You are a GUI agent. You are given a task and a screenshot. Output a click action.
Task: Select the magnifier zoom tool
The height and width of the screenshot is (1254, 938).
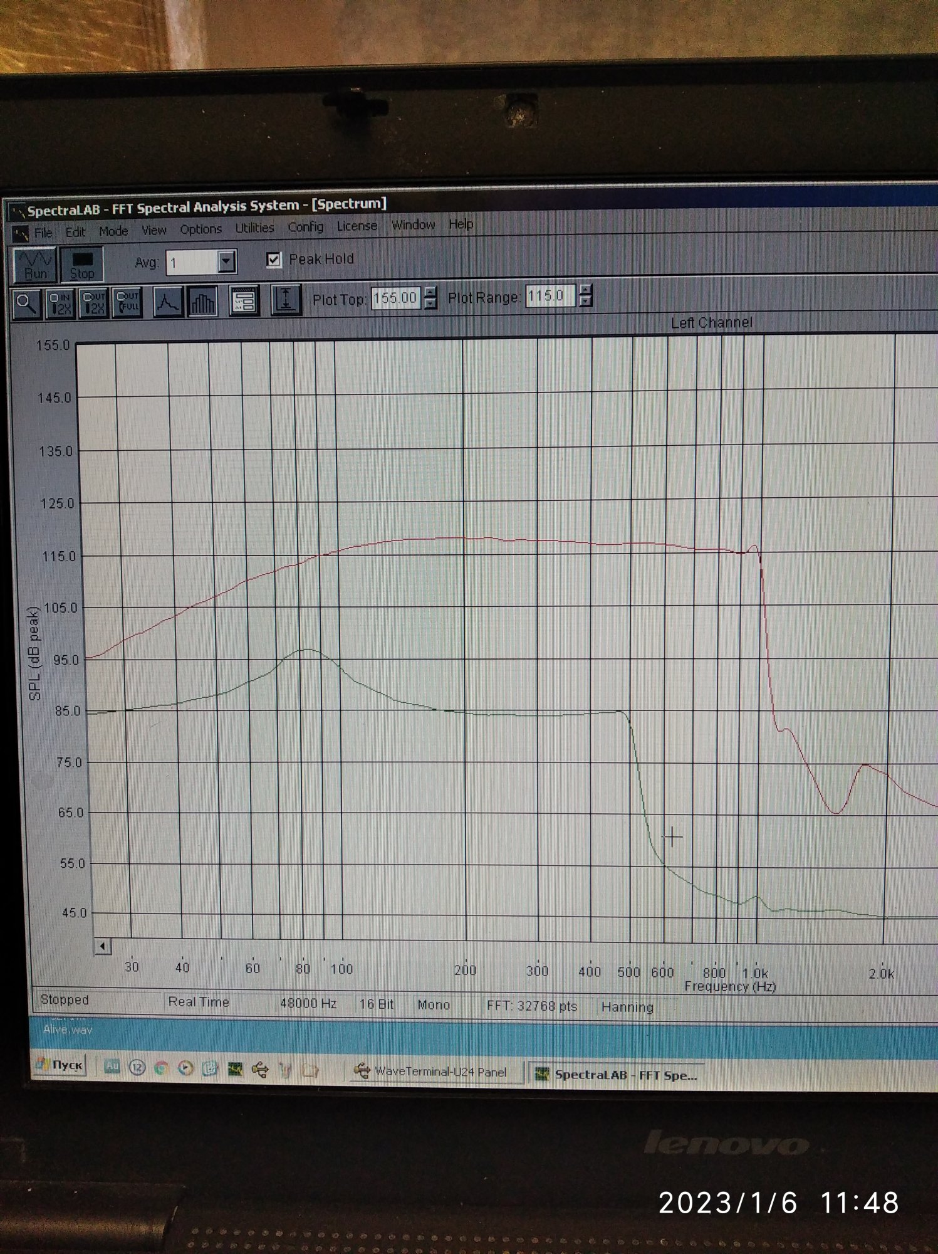pyautogui.click(x=27, y=303)
